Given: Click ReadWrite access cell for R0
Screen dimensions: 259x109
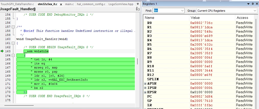Looking at the screenshot, I should pos(244,23).
